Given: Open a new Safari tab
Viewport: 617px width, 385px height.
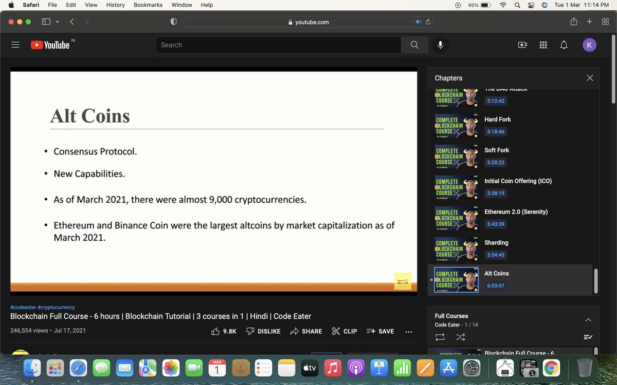Looking at the screenshot, I should tap(590, 22).
